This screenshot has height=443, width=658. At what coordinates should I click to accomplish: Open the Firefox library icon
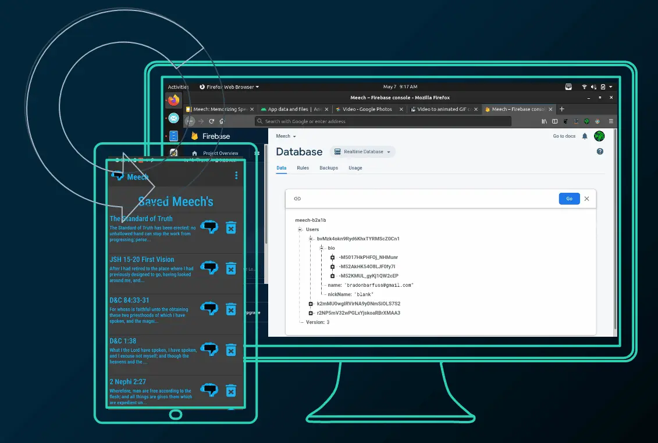coord(545,121)
